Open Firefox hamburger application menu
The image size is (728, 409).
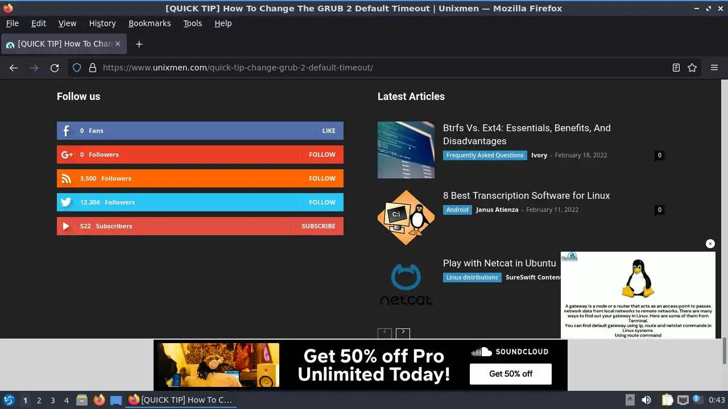[x=714, y=68]
